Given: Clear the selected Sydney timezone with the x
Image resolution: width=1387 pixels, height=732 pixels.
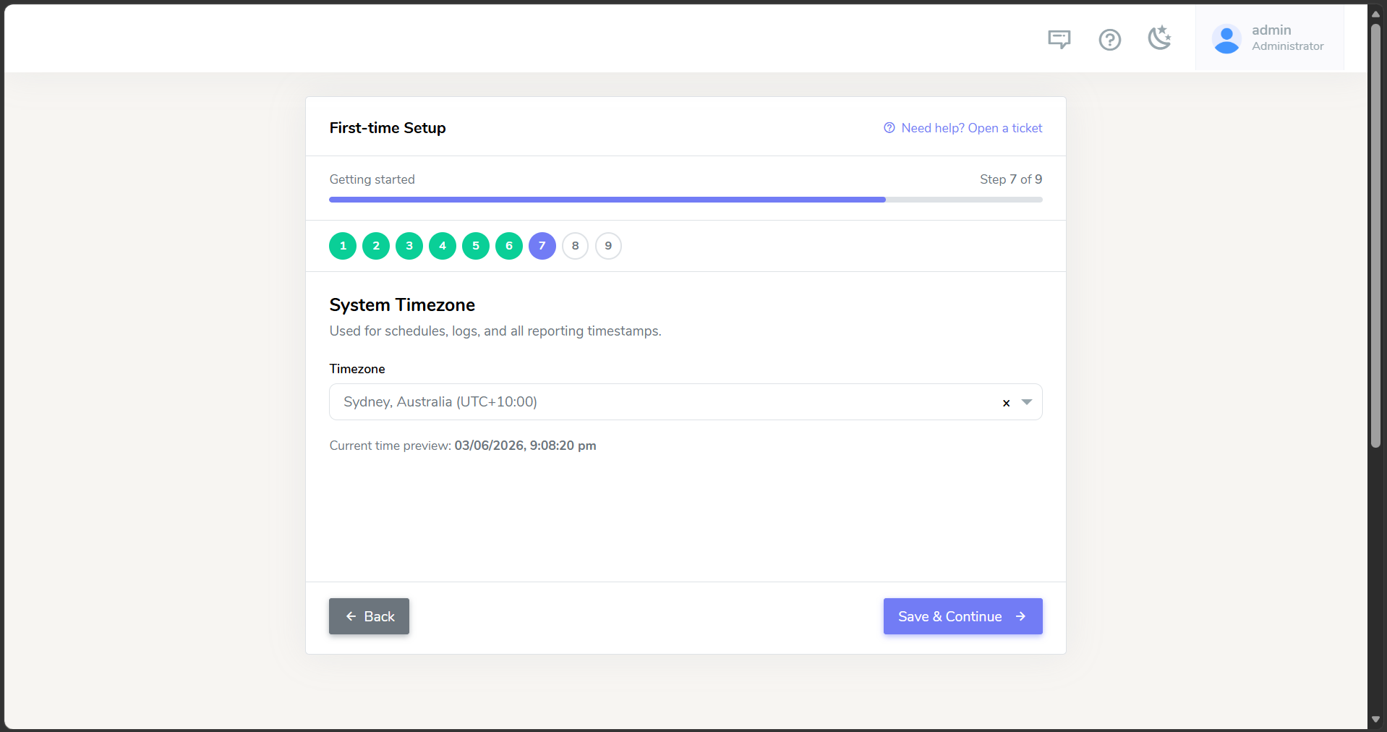Looking at the screenshot, I should click(x=1006, y=403).
